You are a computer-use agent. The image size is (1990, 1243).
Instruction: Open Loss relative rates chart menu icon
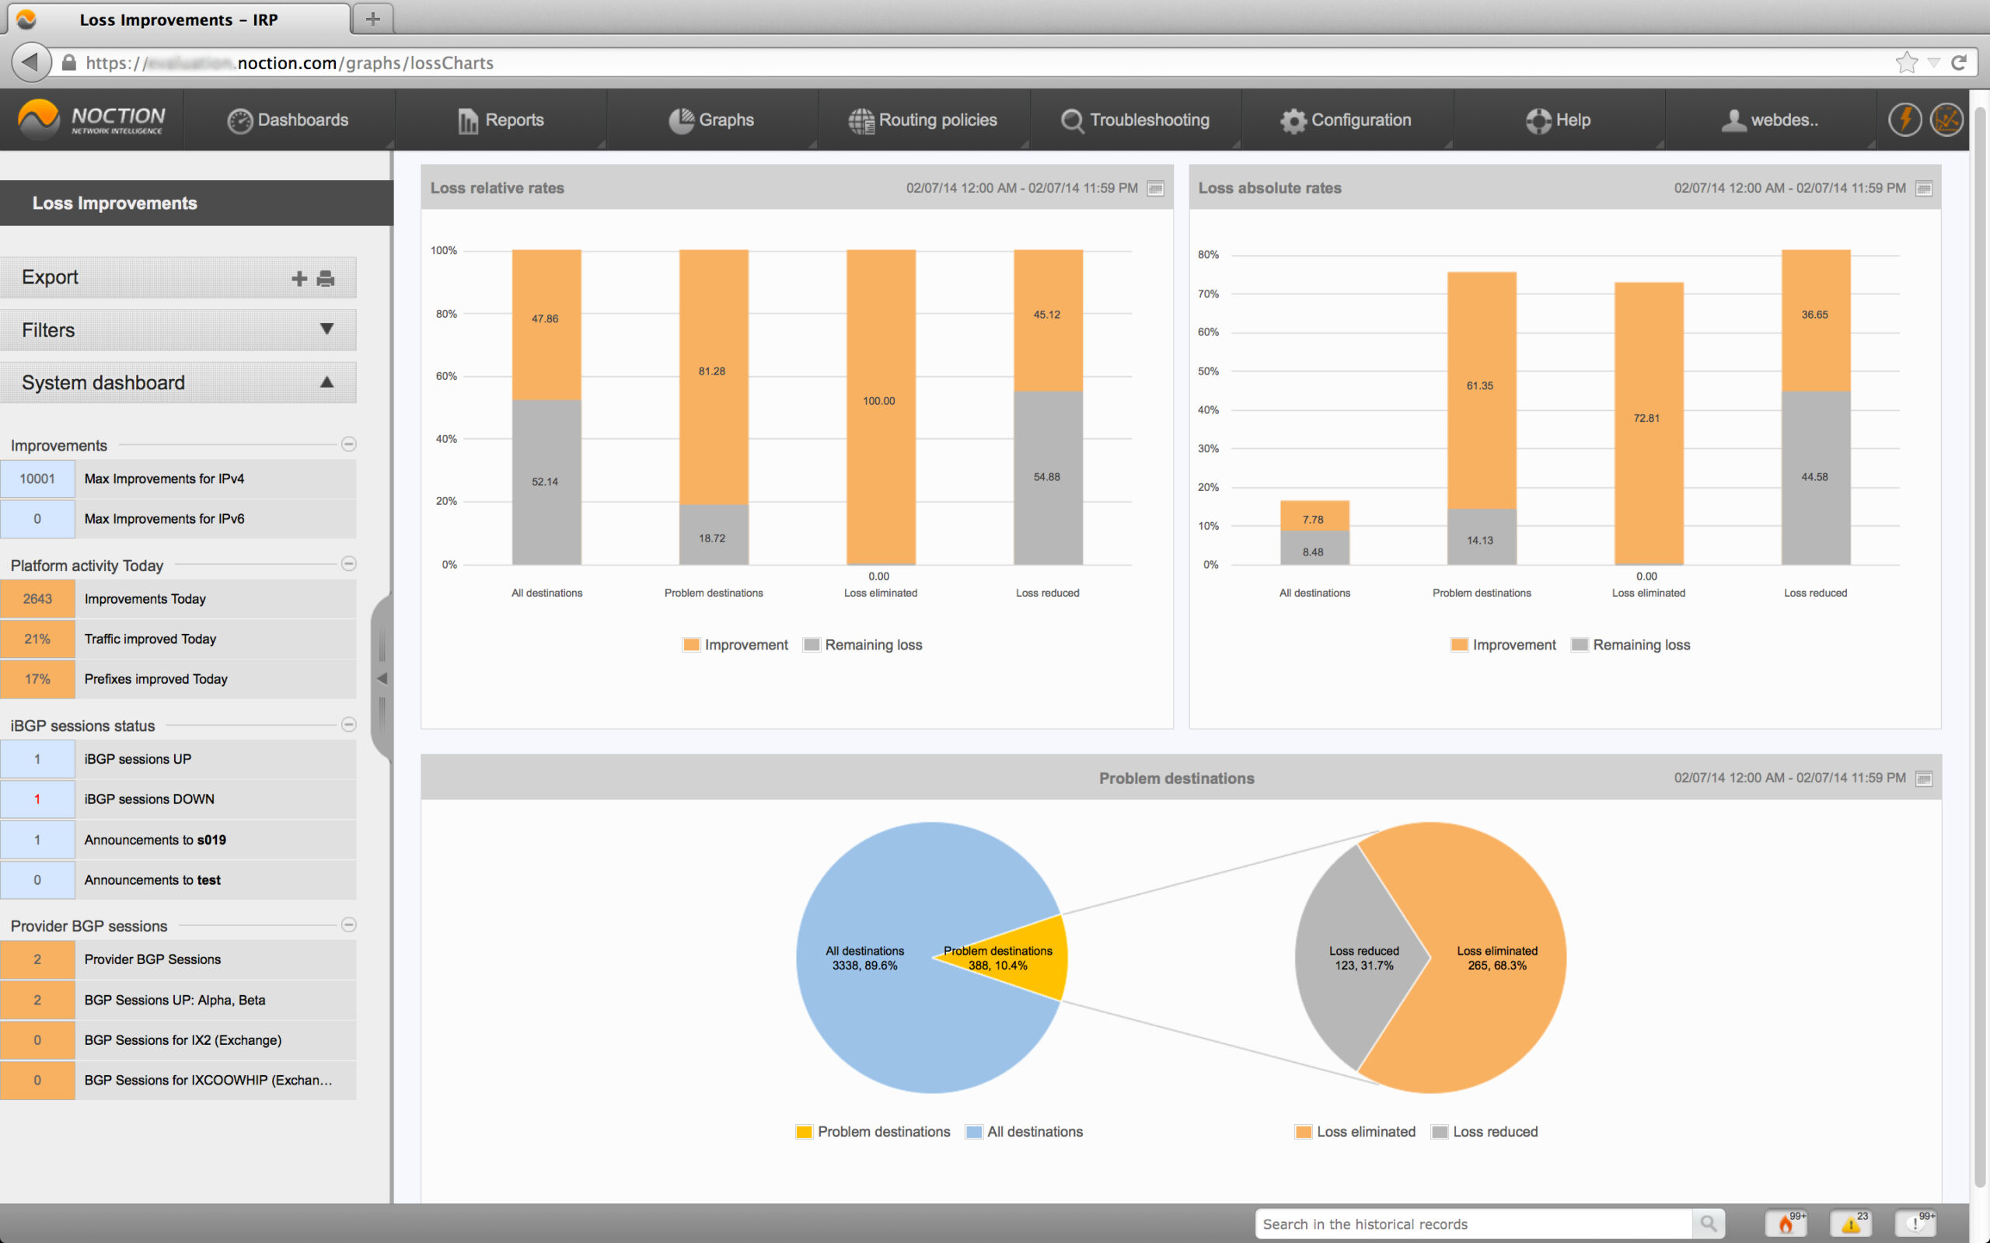(1155, 188)
